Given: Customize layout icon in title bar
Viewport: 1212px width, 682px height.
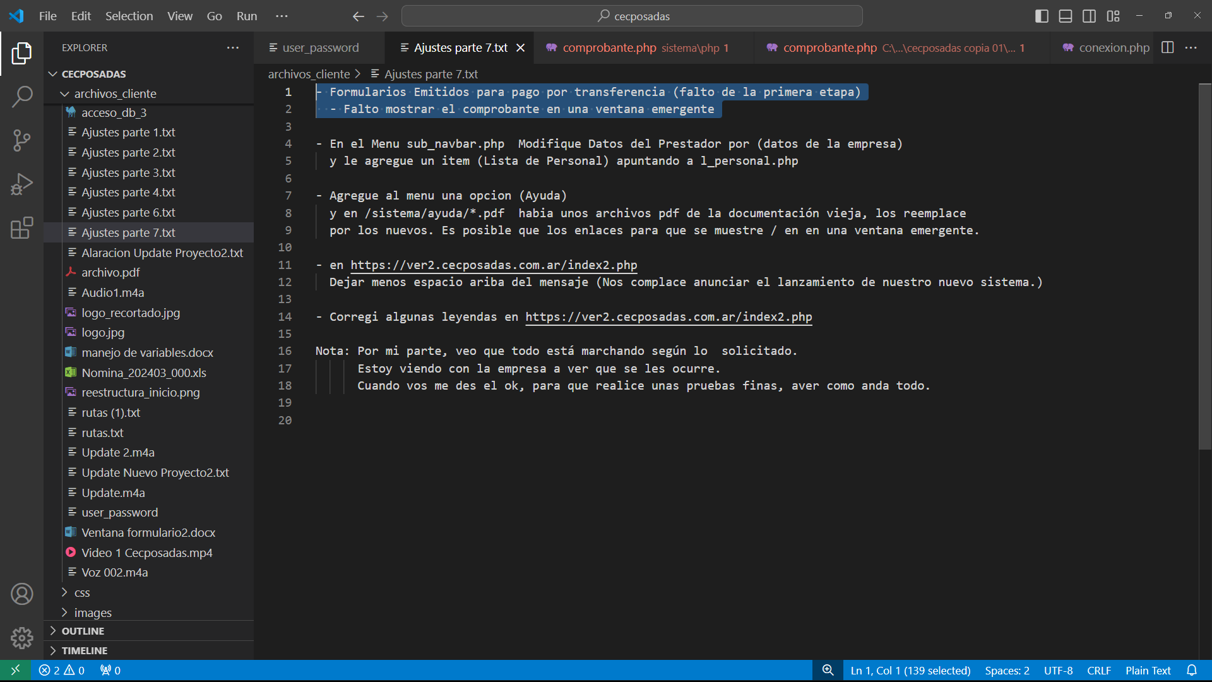Looking at the screenshot, I should click(1113, 16).
